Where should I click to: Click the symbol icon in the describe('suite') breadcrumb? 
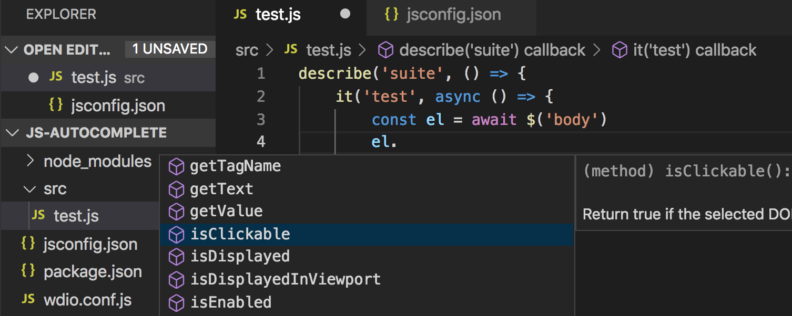386,49
